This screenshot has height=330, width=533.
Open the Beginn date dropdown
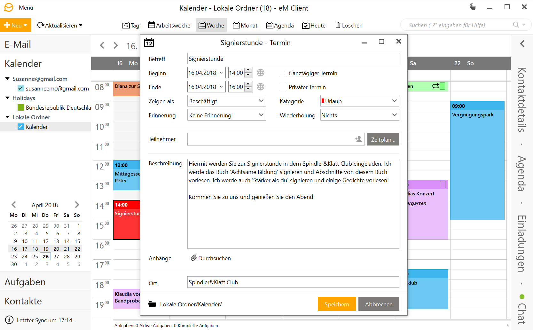tap(221, 73)
